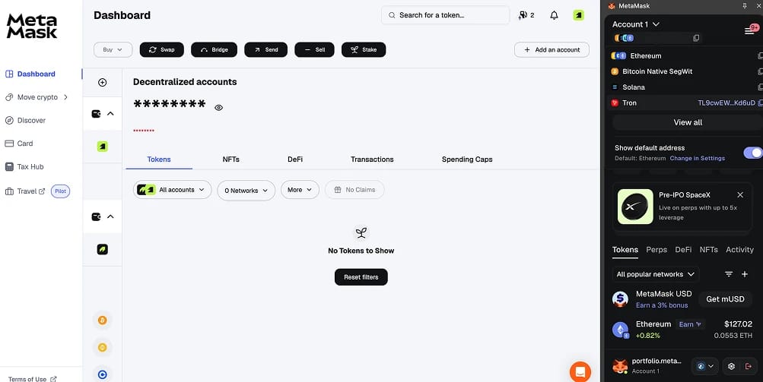Viewport: 763px width, 382px height.
Task: Open the Spending Caps tab
Action: (x=467, y=159)
